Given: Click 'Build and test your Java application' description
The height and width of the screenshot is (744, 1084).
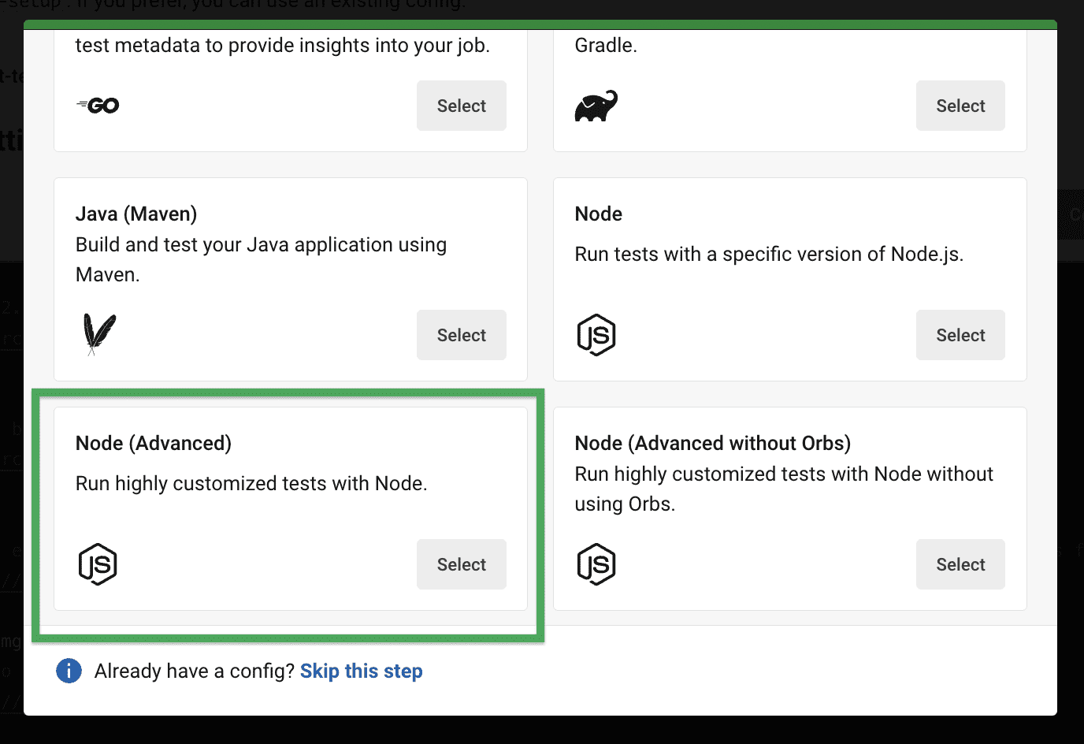Looking at the screenshot, I should point(261,259).
